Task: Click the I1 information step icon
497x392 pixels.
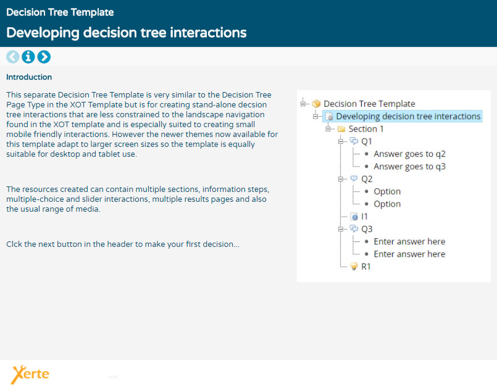Action: (354, 217)
